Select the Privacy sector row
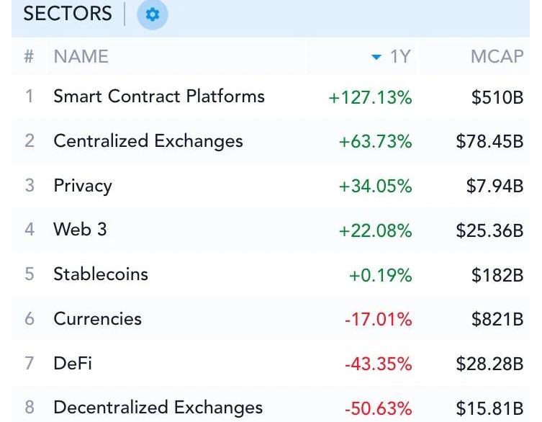Image resolution: width=542 pixels, height=422 pixels. point(83,186)
